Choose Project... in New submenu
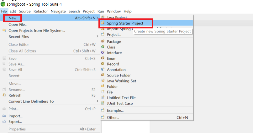Viewport: 253px width, 133px height. (146, 34)
